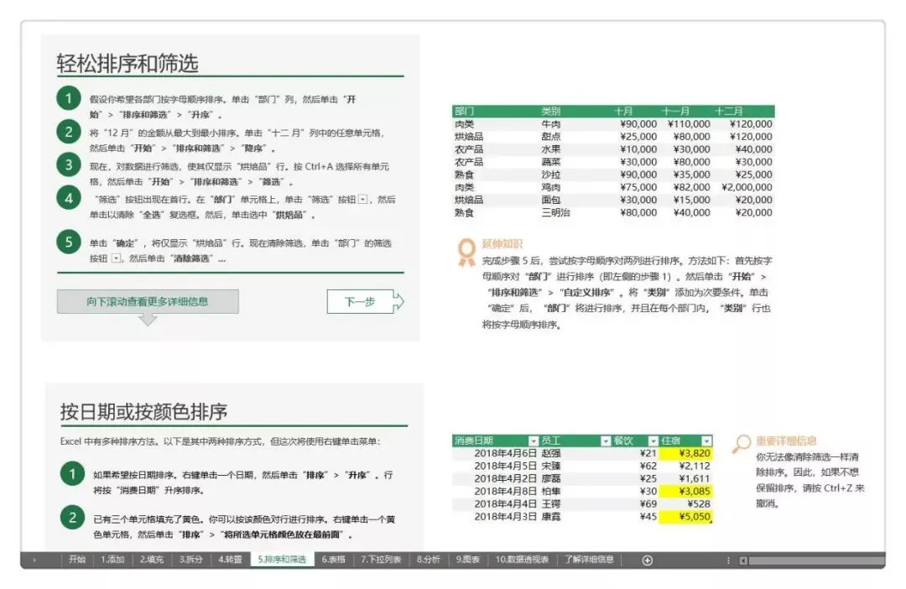Screen dimensions: 906x589
Task: Select the 沙拉 category cell
Action: pyautogui.click(x=569, y=175)
